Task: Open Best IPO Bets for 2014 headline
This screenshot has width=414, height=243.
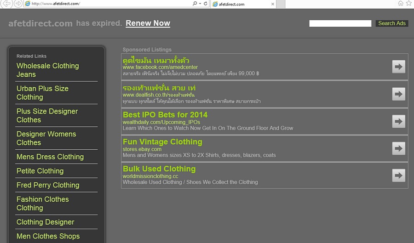Action: 165,115
